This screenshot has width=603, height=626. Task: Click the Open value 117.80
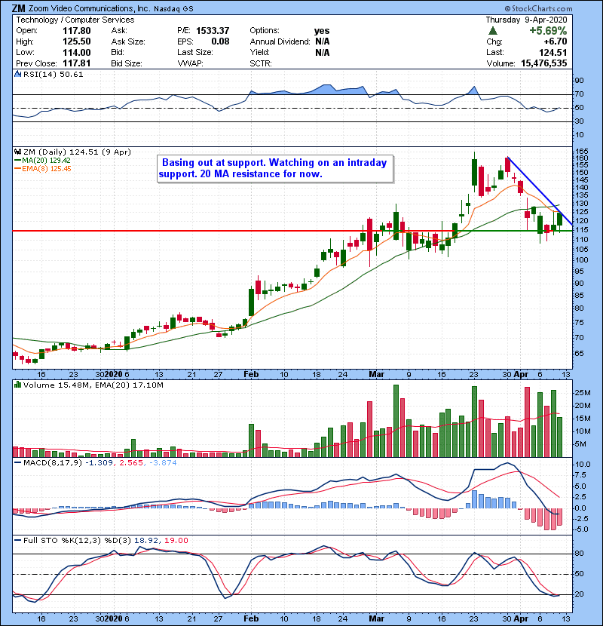(x=77, y=31)
